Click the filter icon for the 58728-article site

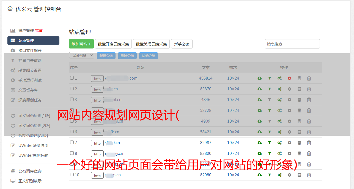pos(270,110)
